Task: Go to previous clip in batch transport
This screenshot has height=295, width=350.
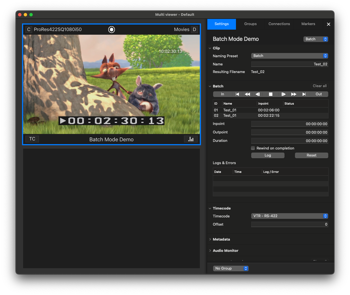Action: point(237,94)
